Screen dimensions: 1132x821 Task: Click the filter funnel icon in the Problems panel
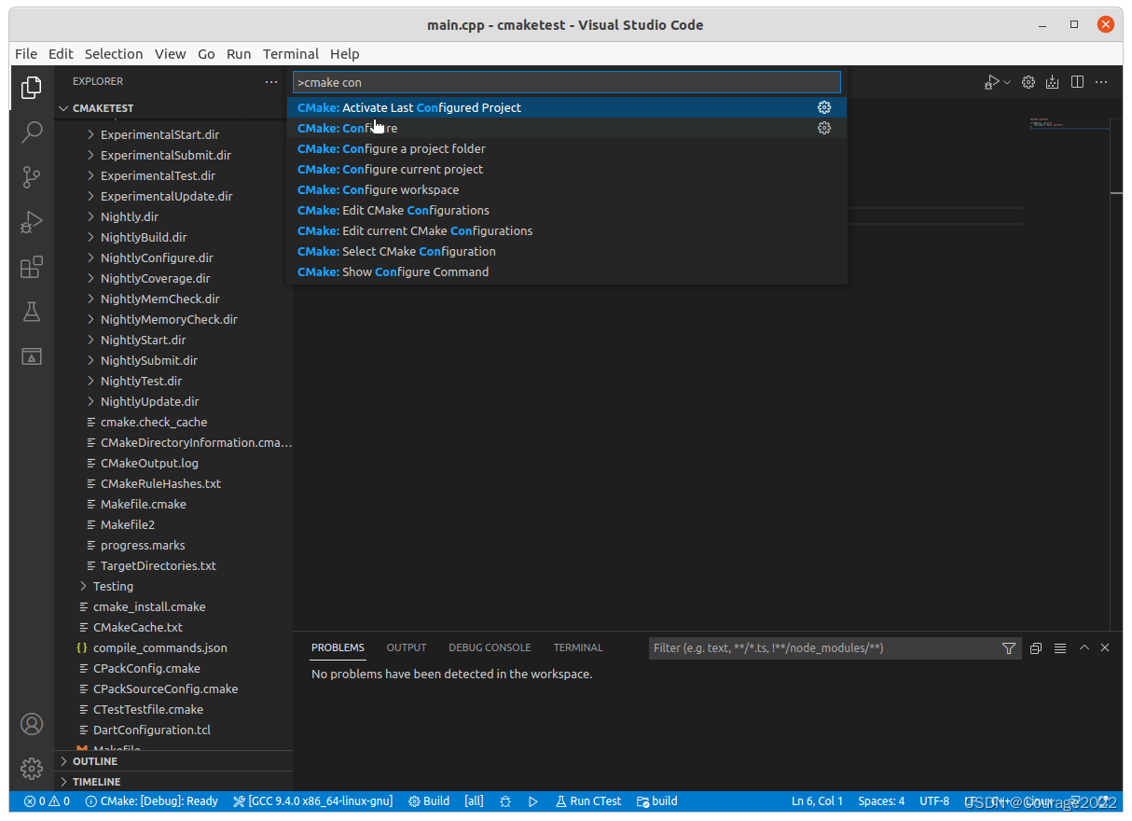(x=1008, y=648)
